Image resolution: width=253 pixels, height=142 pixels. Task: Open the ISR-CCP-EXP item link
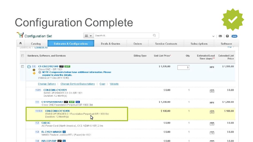[x=49, y=141]
